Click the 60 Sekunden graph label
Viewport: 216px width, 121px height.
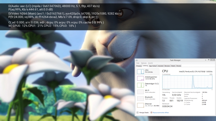click(166, 90)
